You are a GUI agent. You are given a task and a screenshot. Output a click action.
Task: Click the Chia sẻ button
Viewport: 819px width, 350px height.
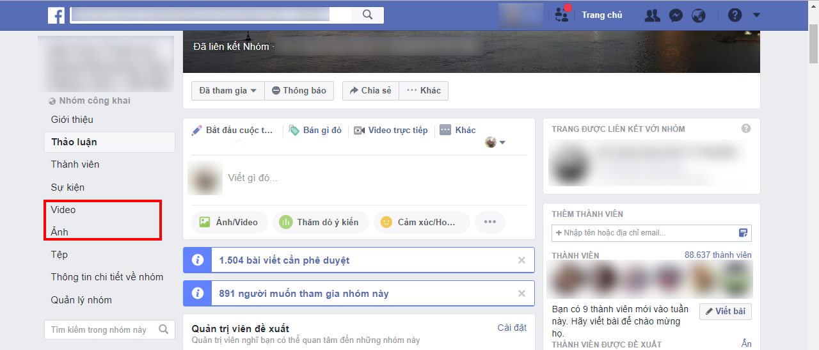pyautogui.click(x=370, y=91)
